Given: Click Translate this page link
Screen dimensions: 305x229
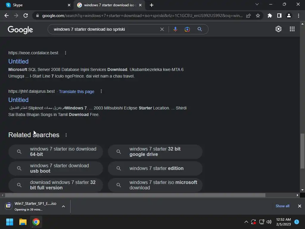Looking at the screenshot, I should [77, 92].
